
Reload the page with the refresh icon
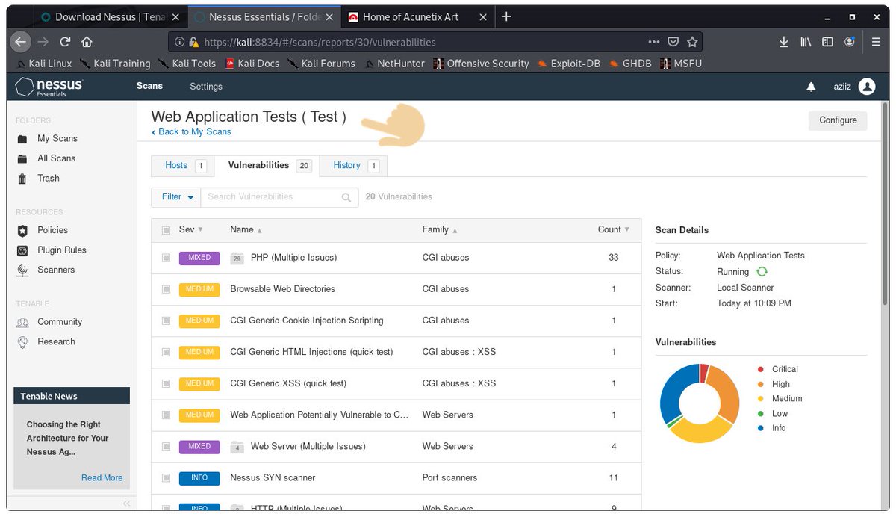click(x=65, y=42)
